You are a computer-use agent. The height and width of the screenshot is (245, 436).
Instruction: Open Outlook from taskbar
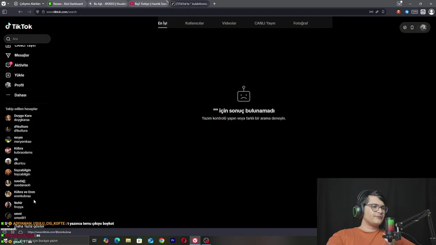(x=151, y=241)
